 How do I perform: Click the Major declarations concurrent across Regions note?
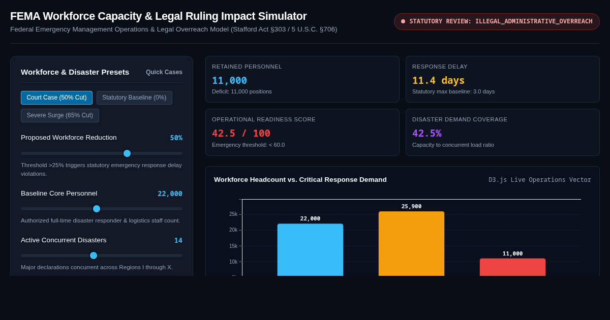coord(97,267)
